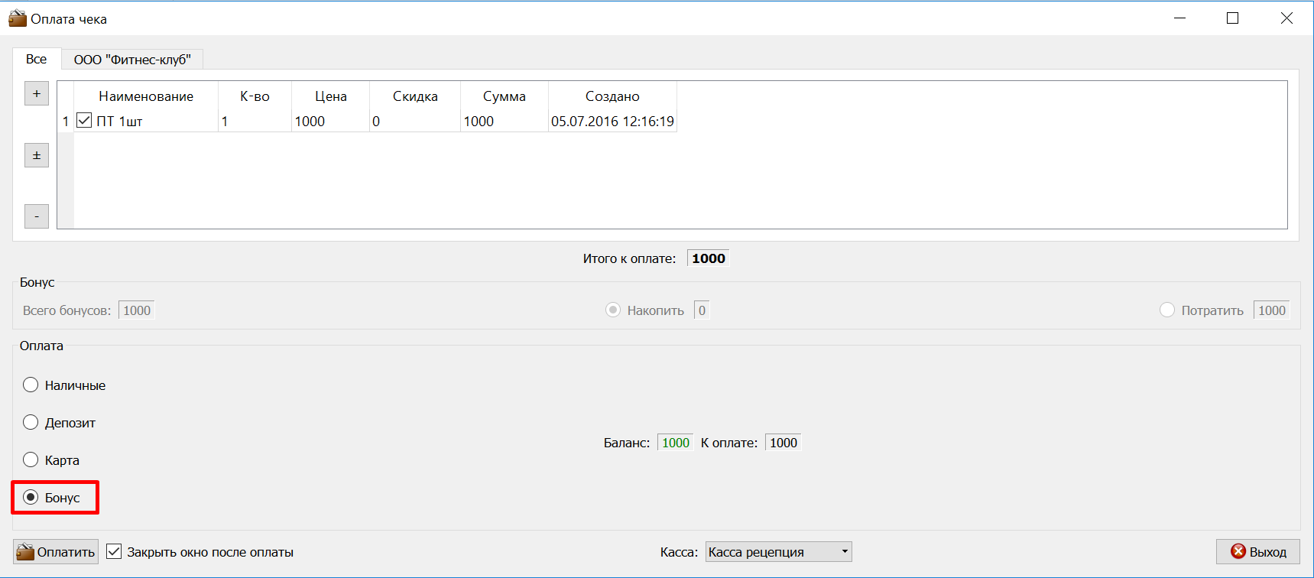Click the date cell 05.07.2016 12:16:19
1314x578 pixels.
click(612, 121)
